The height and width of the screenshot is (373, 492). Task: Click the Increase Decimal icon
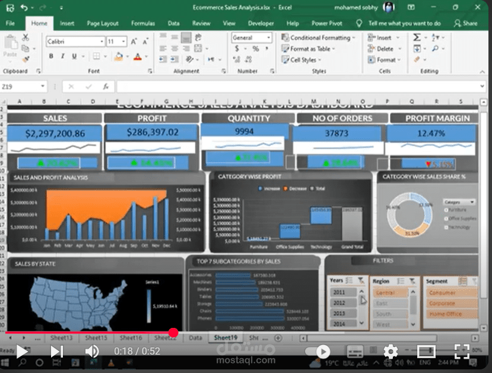(237, 59)
